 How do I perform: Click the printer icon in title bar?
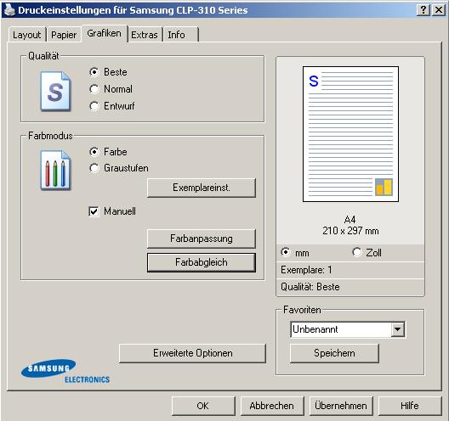tap(9, 9)
